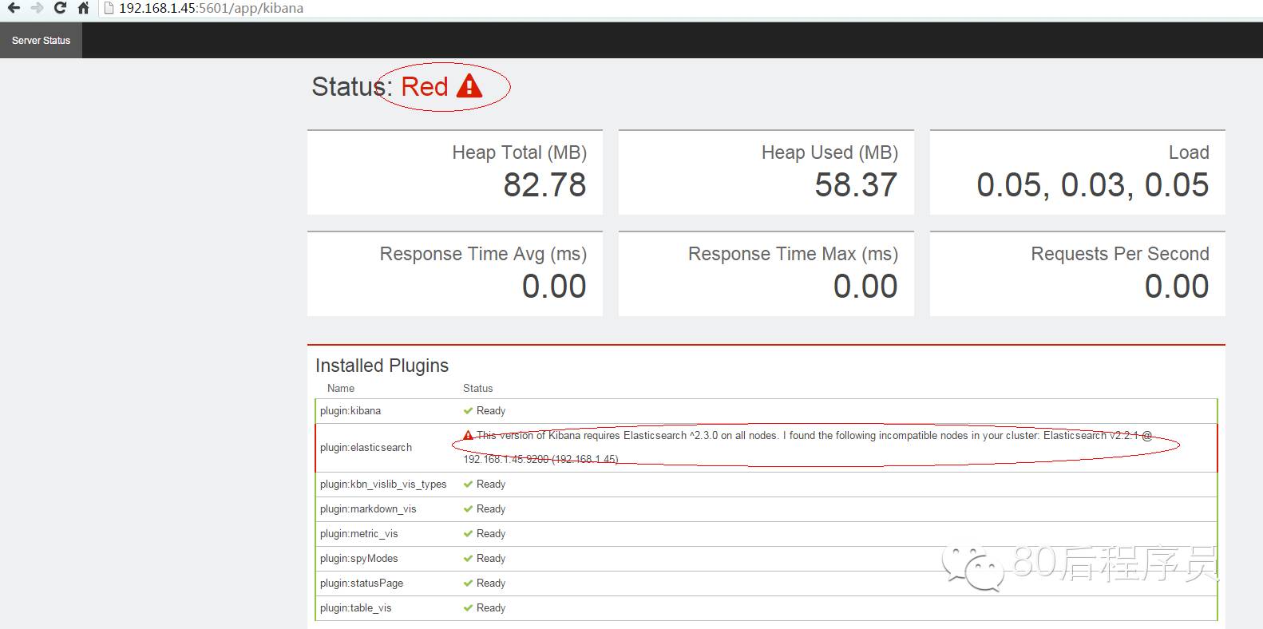Select the Red status text
The image size is (1263, 629).
click(425, 86)
